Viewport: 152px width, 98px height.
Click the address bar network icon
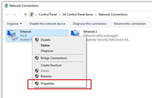click(32, 14)
